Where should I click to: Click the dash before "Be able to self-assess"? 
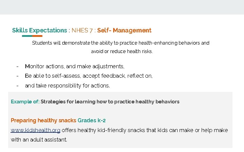[x=17, y=76]
